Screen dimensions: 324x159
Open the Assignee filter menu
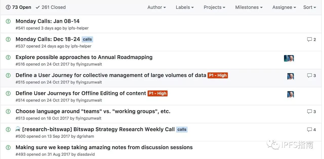[x=284, y=7]
